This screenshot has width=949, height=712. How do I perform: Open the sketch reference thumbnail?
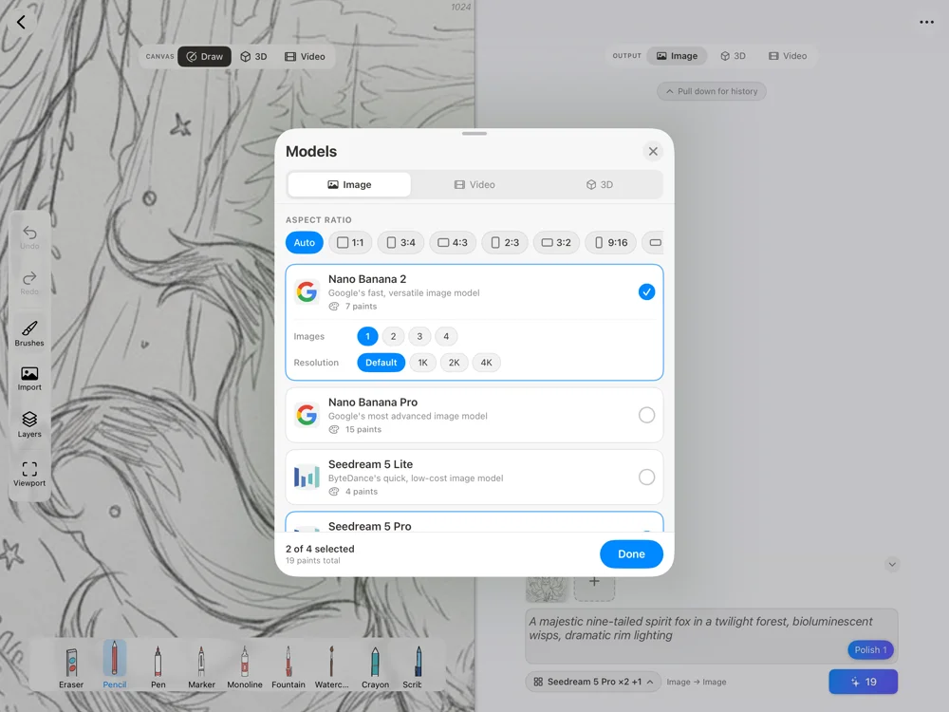point(547,589)
